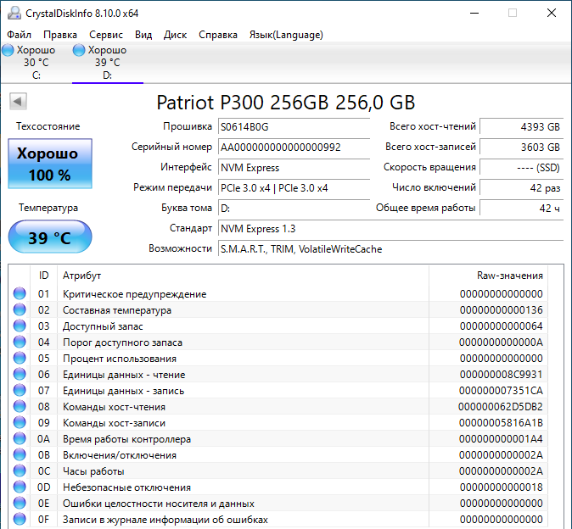Viewport: 572px width, 529px height.
Task: Click status orb for Доступный запас row
Action: 20,326
